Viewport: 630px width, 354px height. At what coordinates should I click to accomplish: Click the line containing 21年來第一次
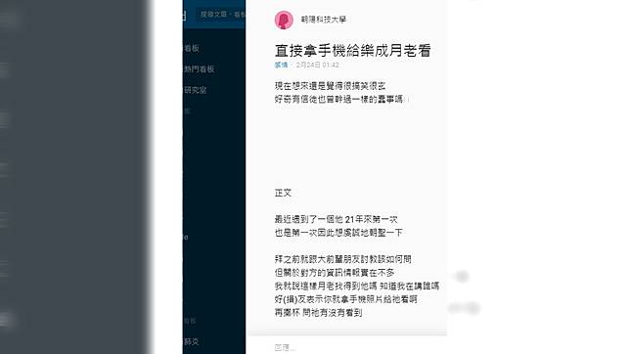[x=337, y=219]
